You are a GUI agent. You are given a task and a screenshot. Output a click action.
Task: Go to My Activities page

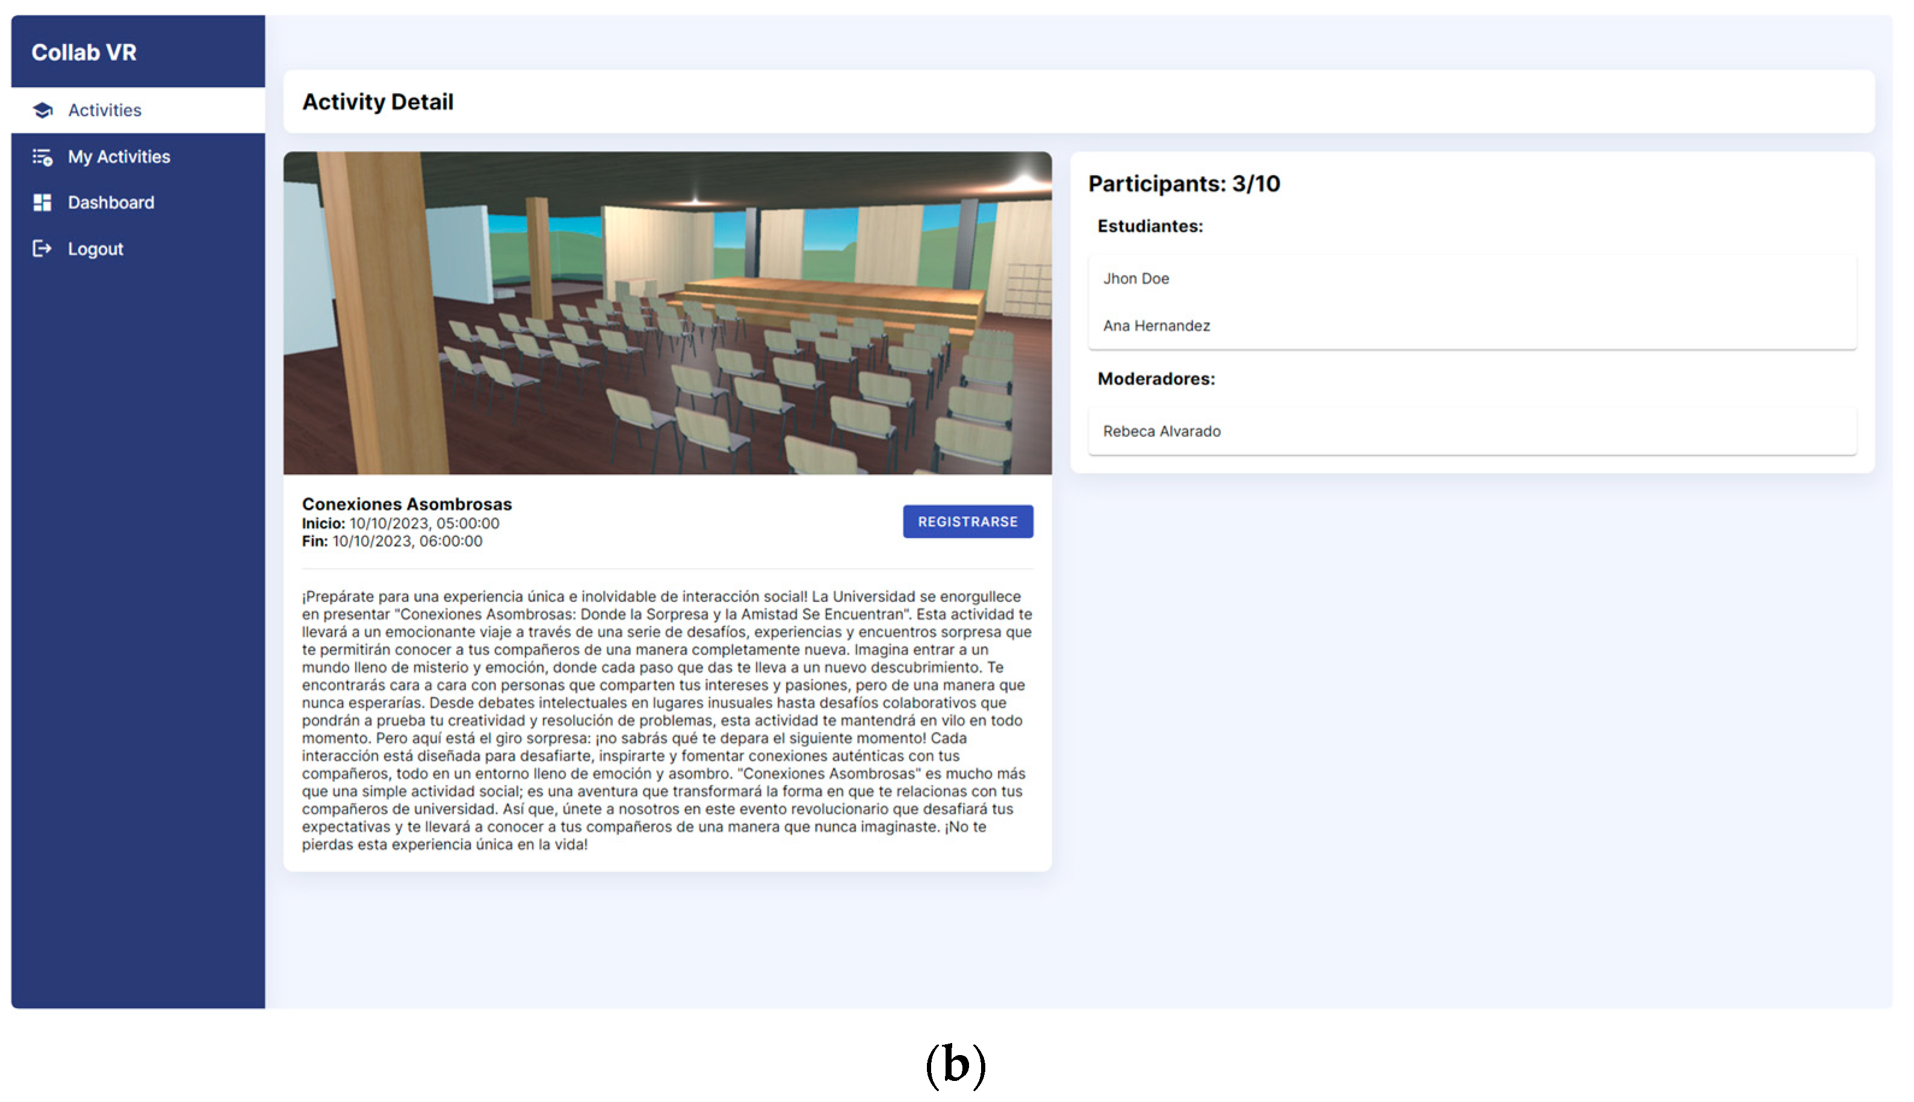(119, 156)
